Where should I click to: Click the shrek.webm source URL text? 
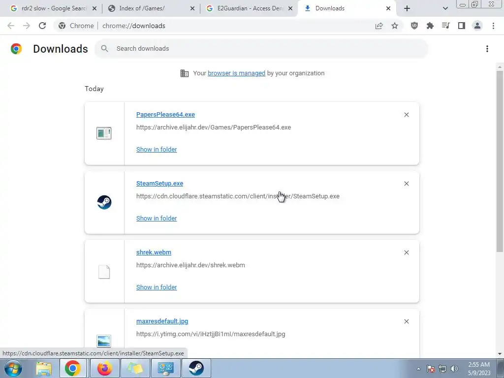click(190, 265)
